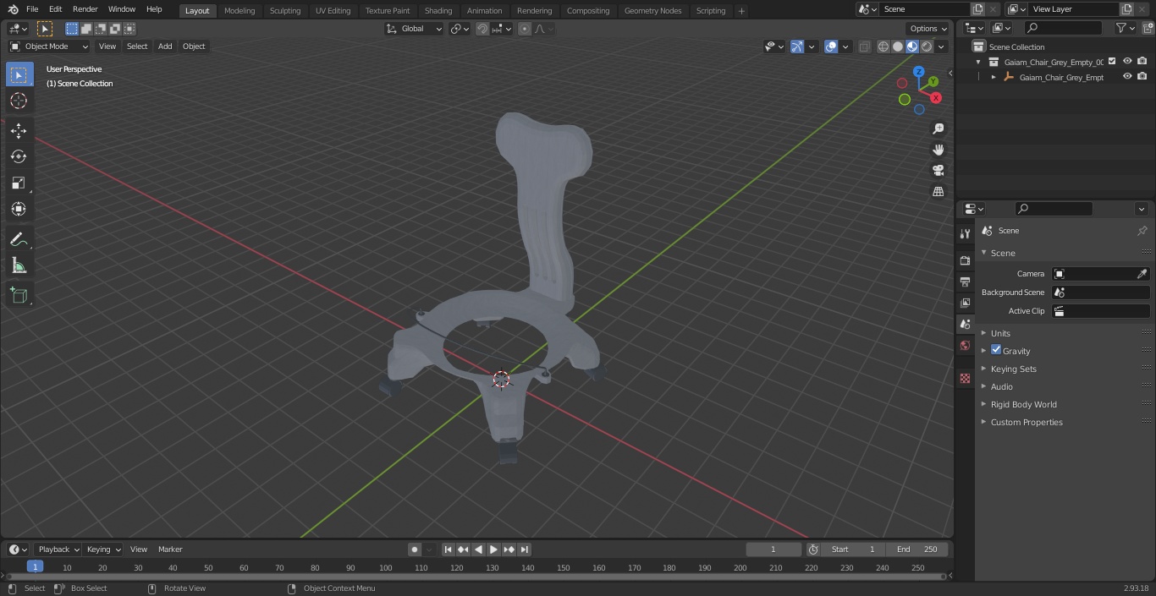
Task: Click the X axis on navigation gizmo
Action: (936, 98)
